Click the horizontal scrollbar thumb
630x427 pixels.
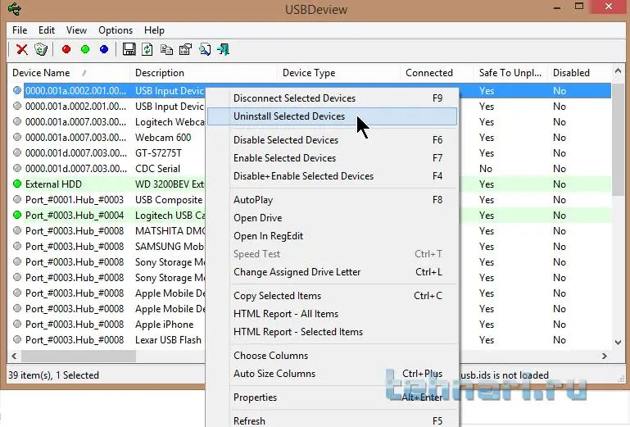(79, 356)
